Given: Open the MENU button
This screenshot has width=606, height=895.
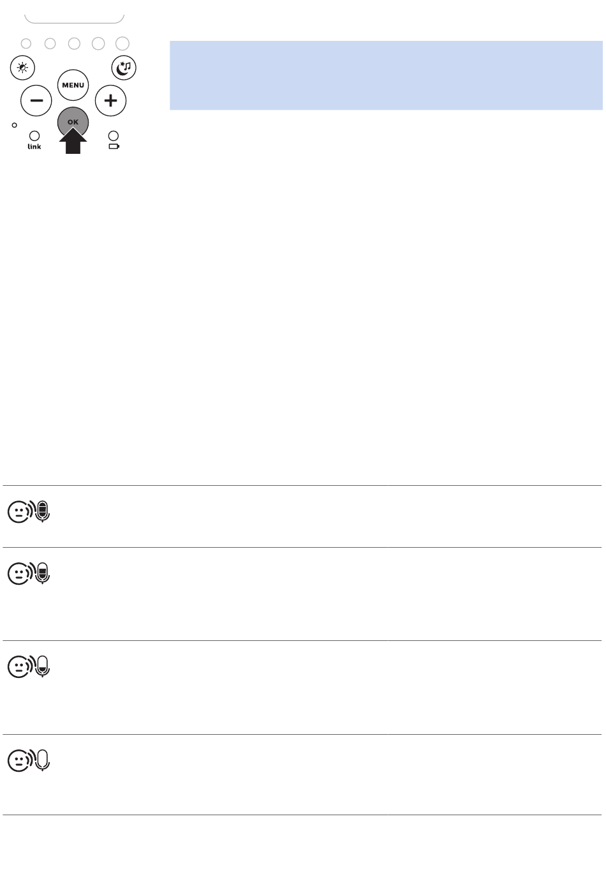Looking at the screenshot, I should 73,85.
